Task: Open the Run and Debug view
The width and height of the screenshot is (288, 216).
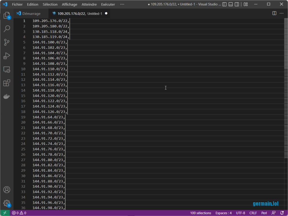Action: [x=7, y=56]
